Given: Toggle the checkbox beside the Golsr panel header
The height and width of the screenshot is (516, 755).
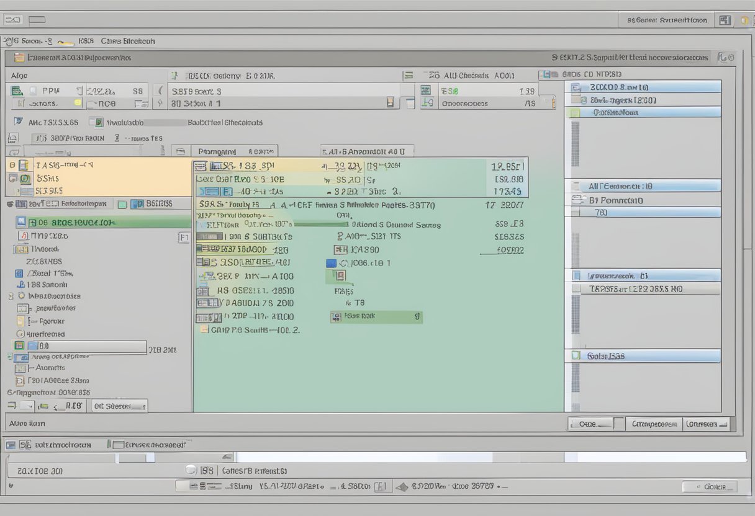Looking at the screenshot, I should [x=576, y=356].
